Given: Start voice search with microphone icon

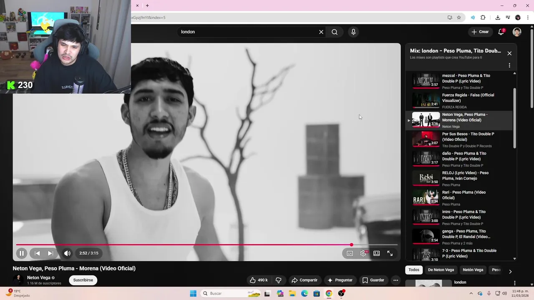Looking at the screenshot, I should (353, 32).
